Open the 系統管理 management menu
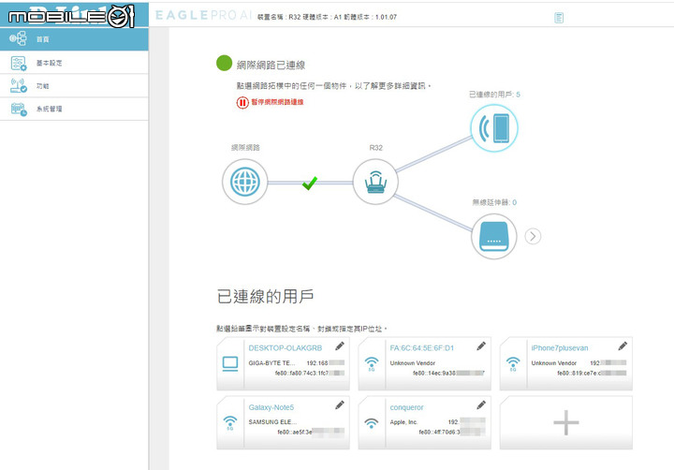The height and width of the screenshot is (470, 674). pyautogui.click(x=74, y=109)
